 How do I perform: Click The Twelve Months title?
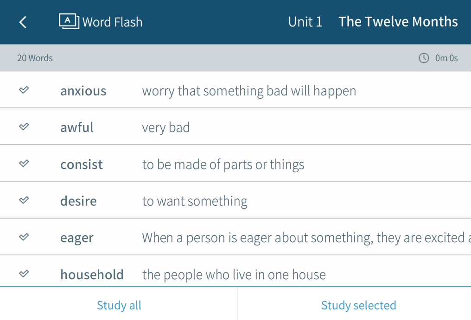pos(398,22)
